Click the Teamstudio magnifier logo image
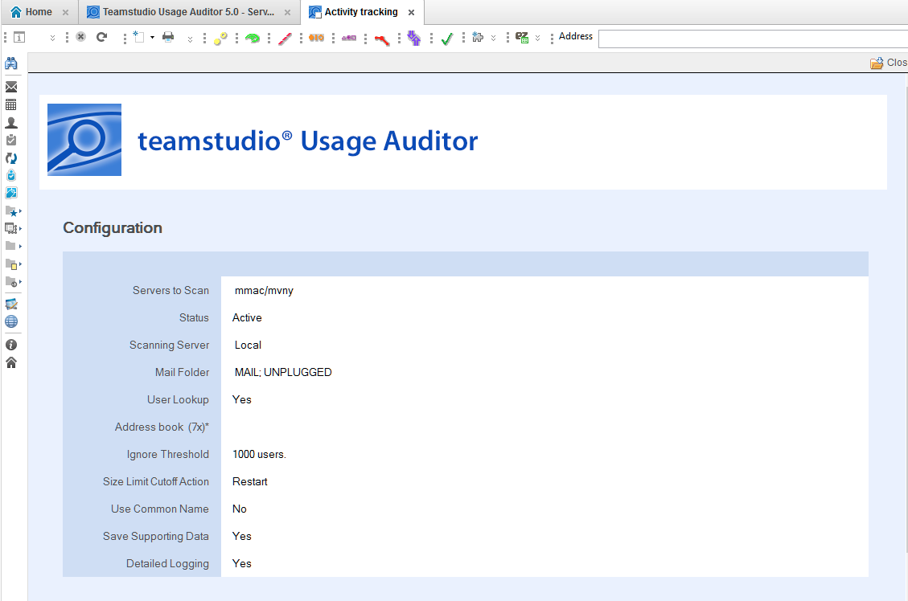 (84, 140)
